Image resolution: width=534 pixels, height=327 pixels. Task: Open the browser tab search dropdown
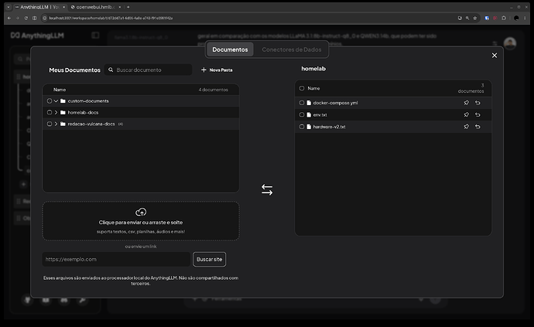(x=9, y=7)
